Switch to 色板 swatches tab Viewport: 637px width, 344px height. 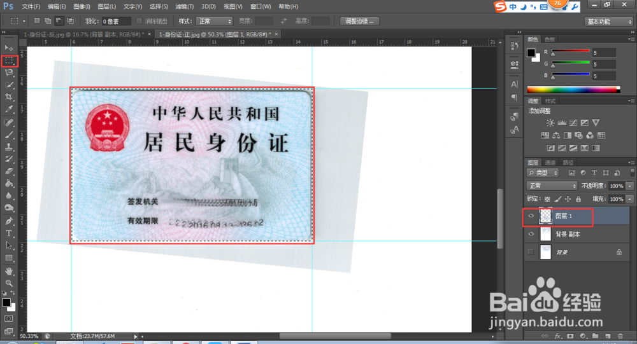[550, 39]
